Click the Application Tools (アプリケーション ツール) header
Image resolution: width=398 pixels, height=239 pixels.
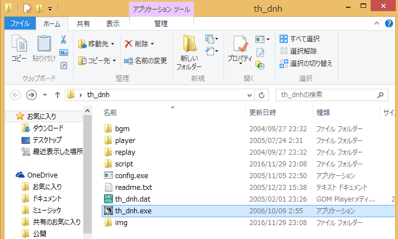pyautogui.click(x=162, y=9)
